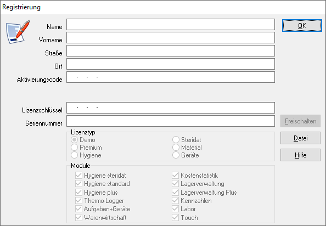326x226 pixels.
Task: Choose the Premium license type
Action: coord(74,147)
